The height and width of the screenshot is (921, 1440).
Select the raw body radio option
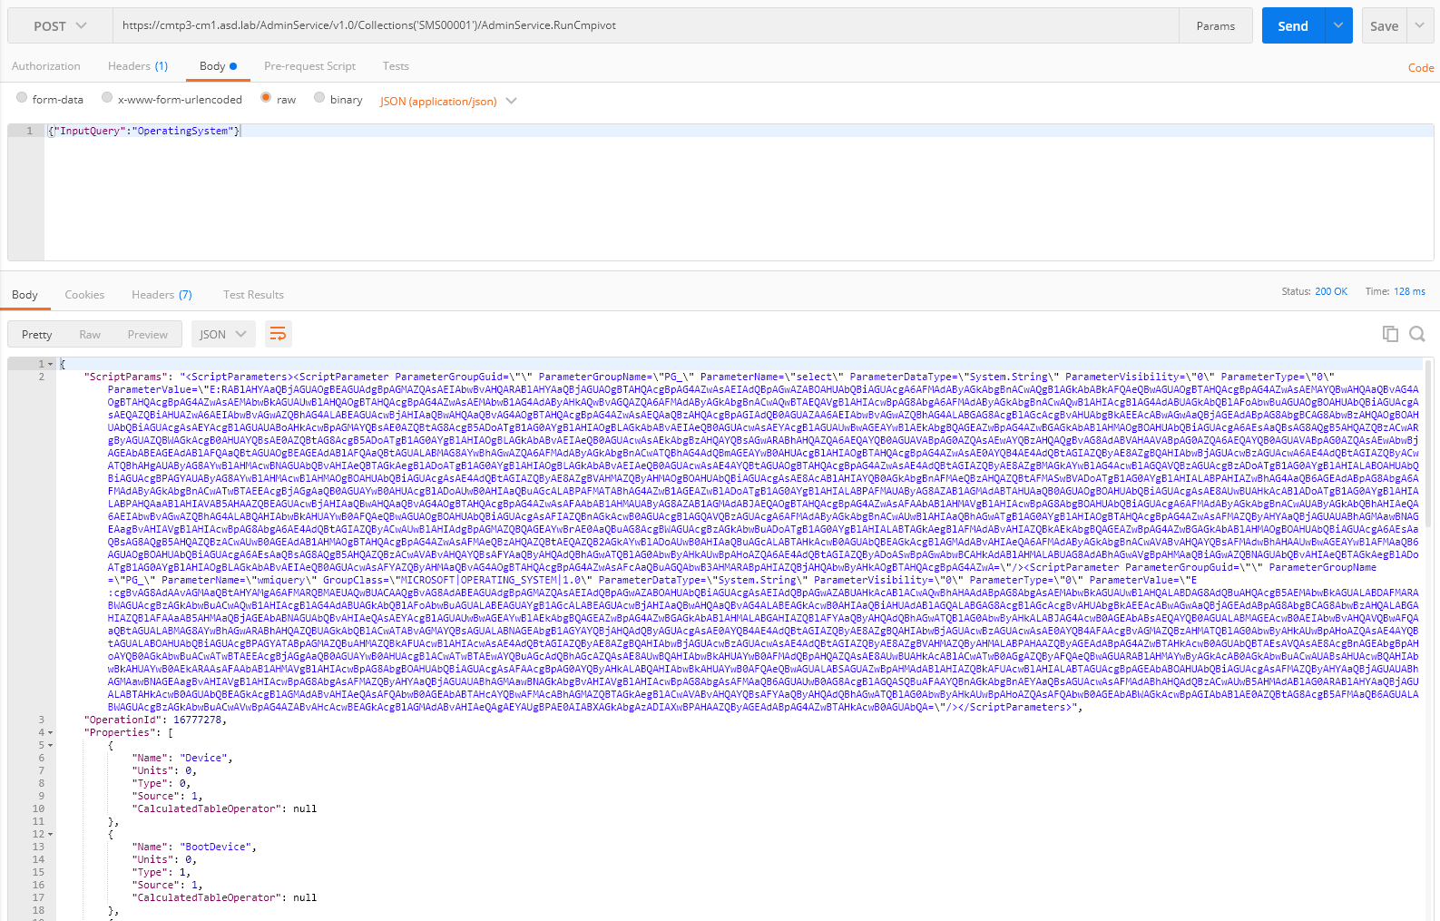266,98
